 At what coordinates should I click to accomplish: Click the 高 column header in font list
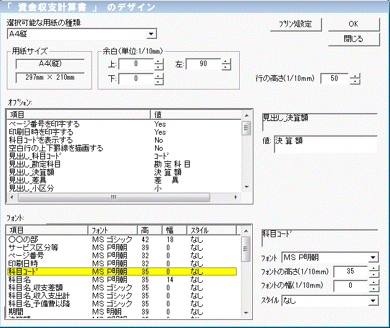click(x=150, y=230)
